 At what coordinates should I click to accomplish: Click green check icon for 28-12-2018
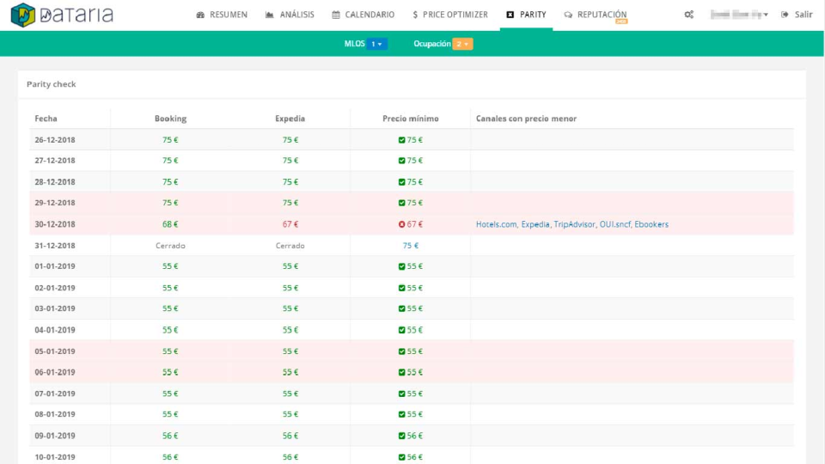401,182
